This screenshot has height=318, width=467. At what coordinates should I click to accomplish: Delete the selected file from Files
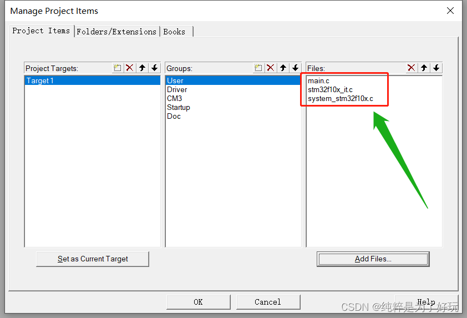(x=412, y=68)
